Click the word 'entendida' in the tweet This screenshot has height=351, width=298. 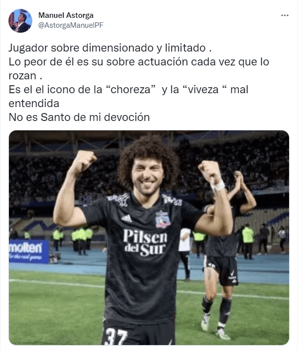pos(34,104)
